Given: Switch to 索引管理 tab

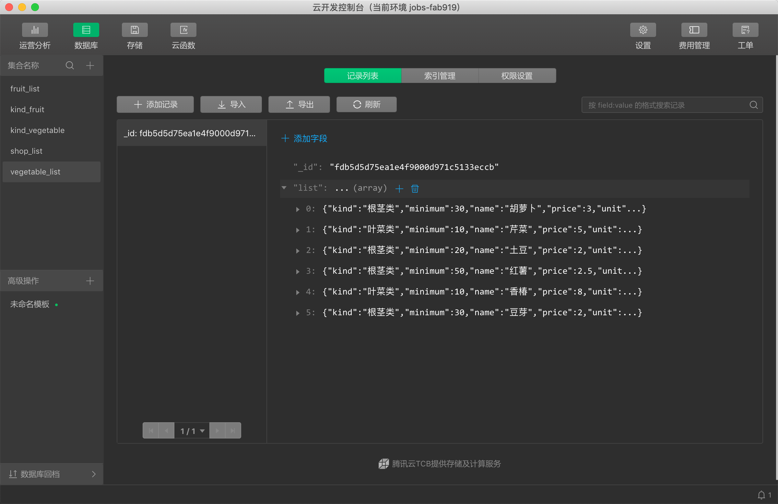Looking at the screenshot, I should click(x=439, y=76).
